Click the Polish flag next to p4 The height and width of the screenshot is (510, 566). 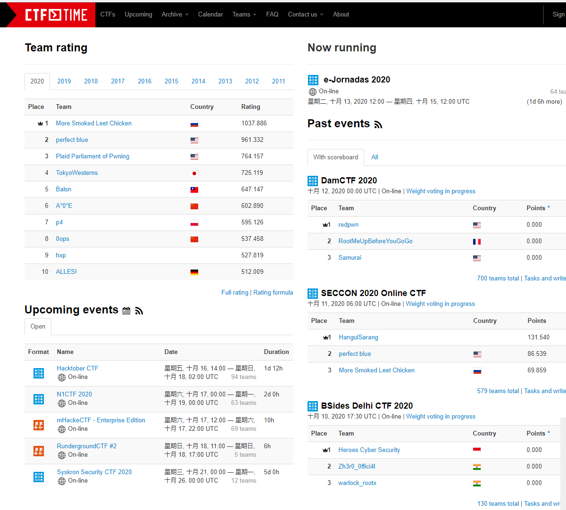click(x=194, y=223)
